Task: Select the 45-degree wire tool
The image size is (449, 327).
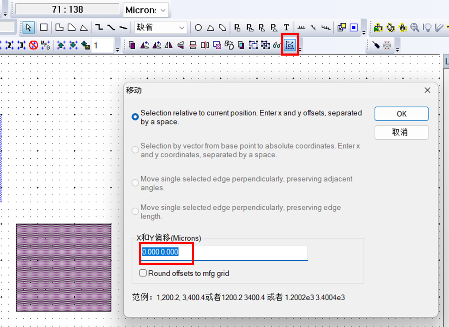Action: tap(111, 27)
